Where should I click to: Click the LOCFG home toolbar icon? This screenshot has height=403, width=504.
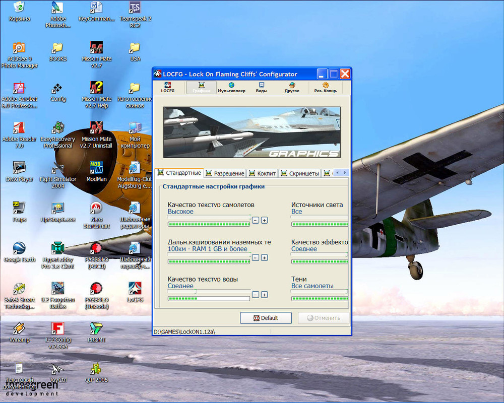(167, 87)
